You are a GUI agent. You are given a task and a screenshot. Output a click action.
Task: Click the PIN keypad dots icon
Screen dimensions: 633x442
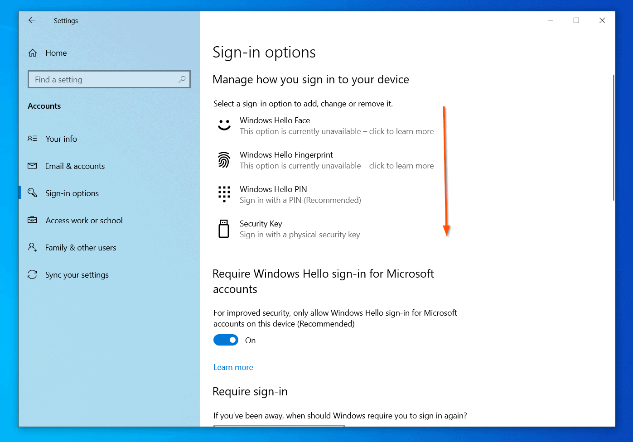pyautogui.click(x=224, y=194)
